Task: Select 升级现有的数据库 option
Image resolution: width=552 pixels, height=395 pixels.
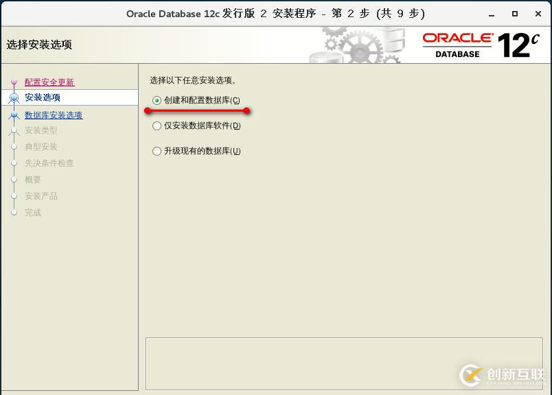Action: tap(157, 151)
